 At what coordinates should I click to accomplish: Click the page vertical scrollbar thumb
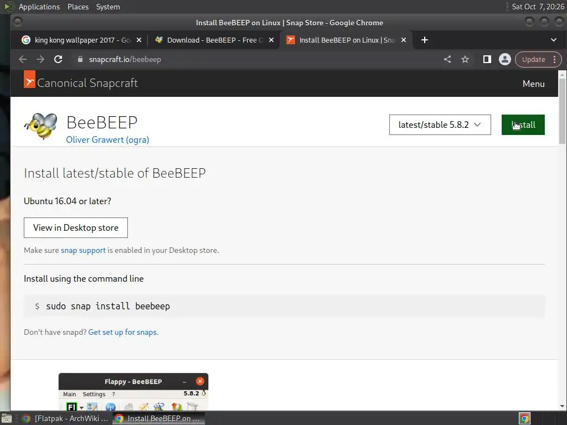[x=562, y=111]
